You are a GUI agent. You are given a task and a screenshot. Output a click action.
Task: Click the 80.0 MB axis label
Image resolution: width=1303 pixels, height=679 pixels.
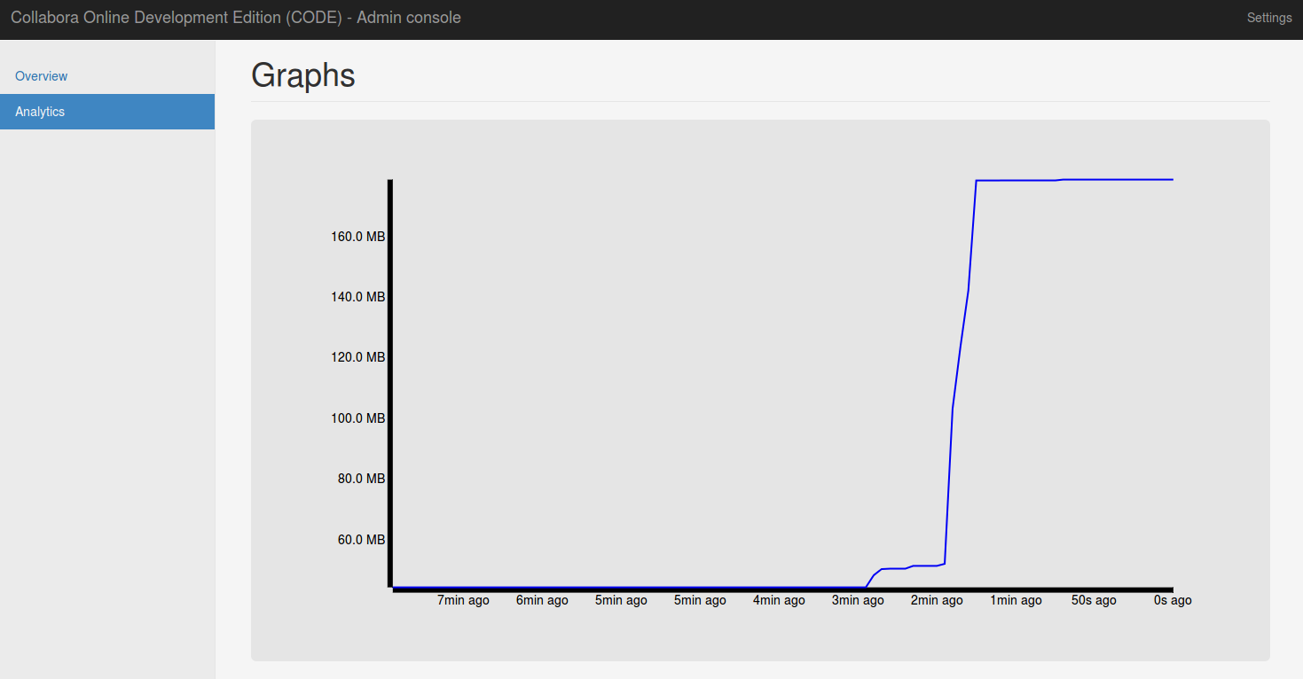tap(361, 479)
